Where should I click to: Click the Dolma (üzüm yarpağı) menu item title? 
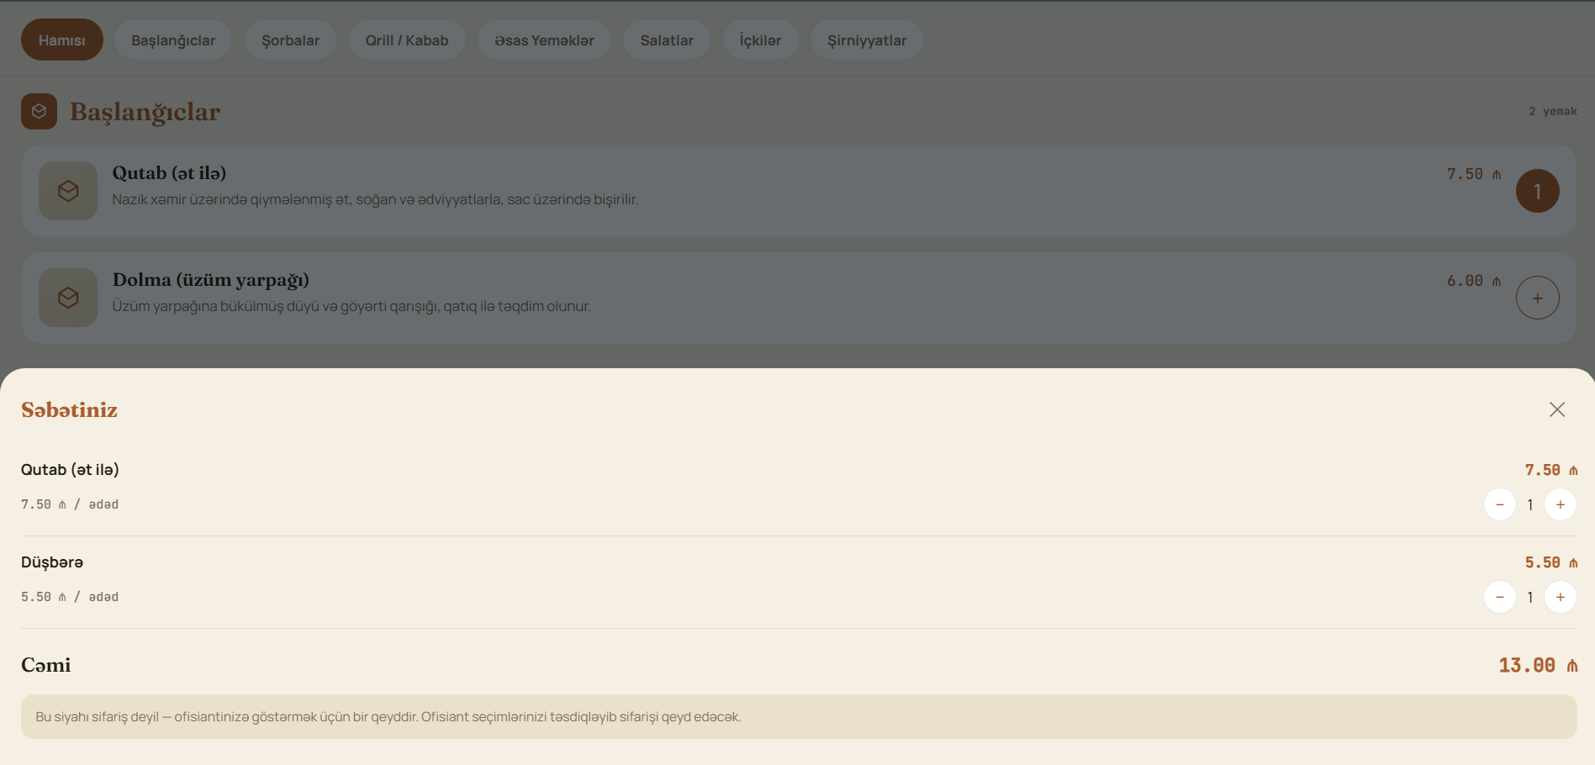pos(211,280)
